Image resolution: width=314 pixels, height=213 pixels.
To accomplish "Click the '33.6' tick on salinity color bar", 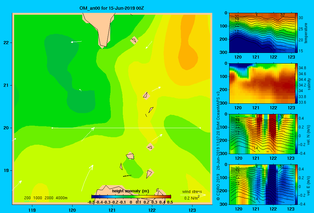I will coord(302,102).
